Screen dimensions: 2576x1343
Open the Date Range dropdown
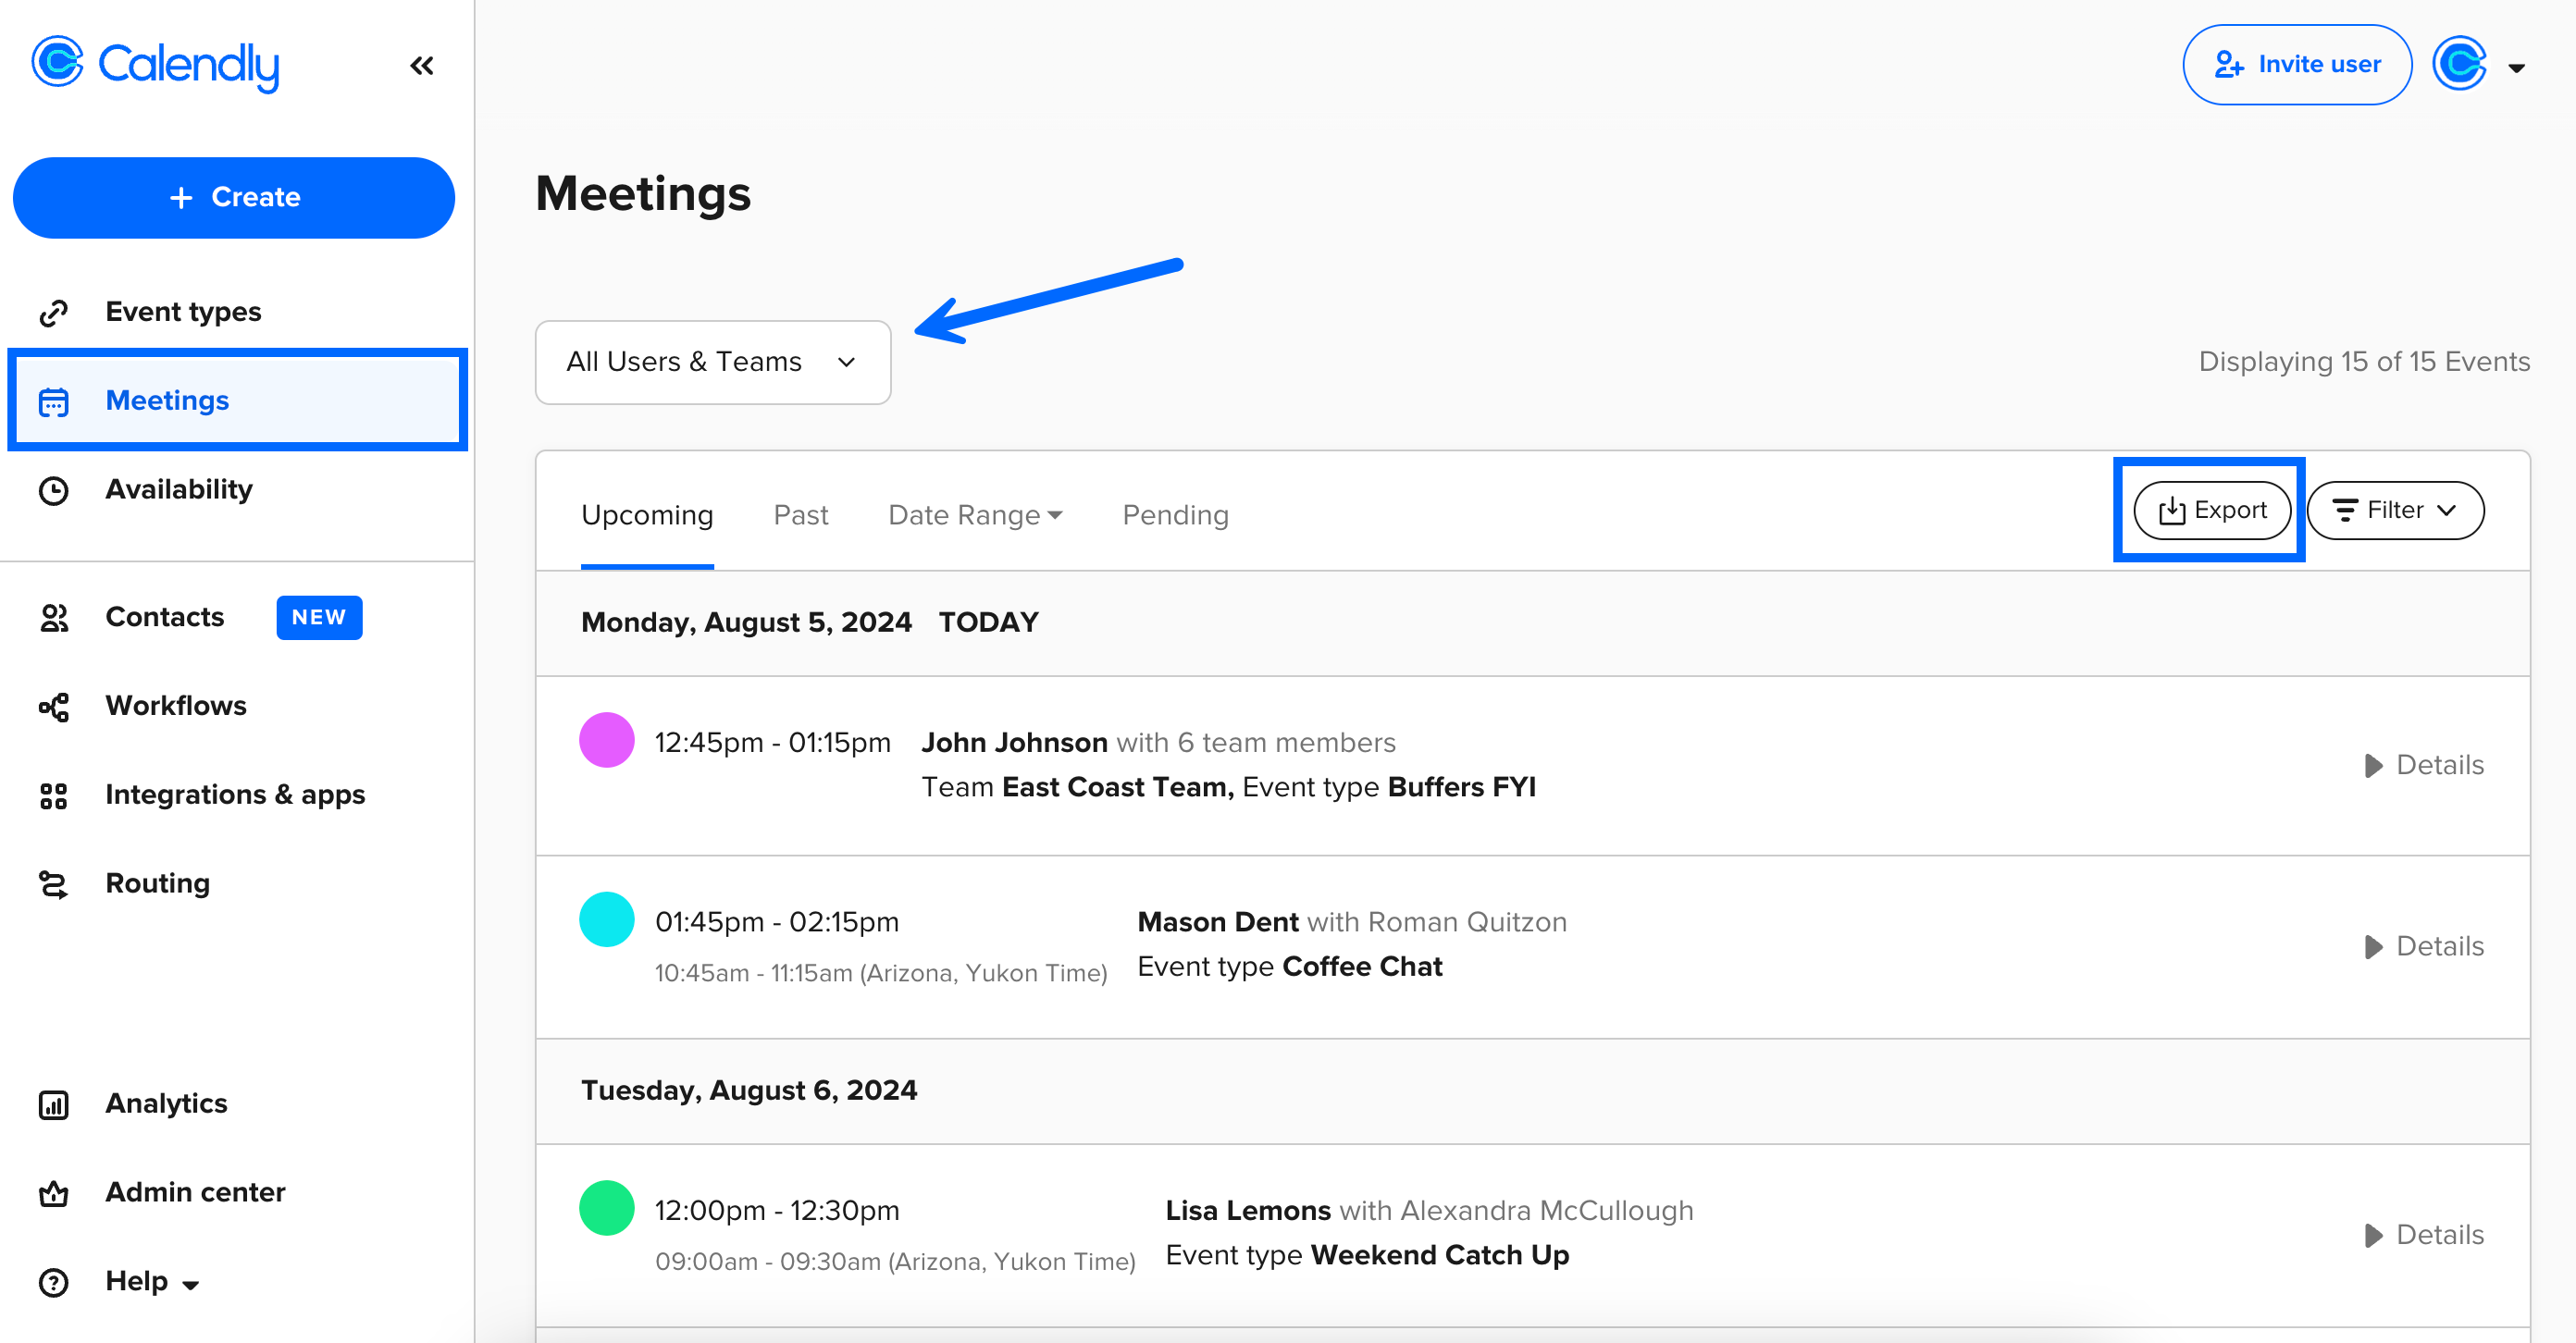point(974,514)
